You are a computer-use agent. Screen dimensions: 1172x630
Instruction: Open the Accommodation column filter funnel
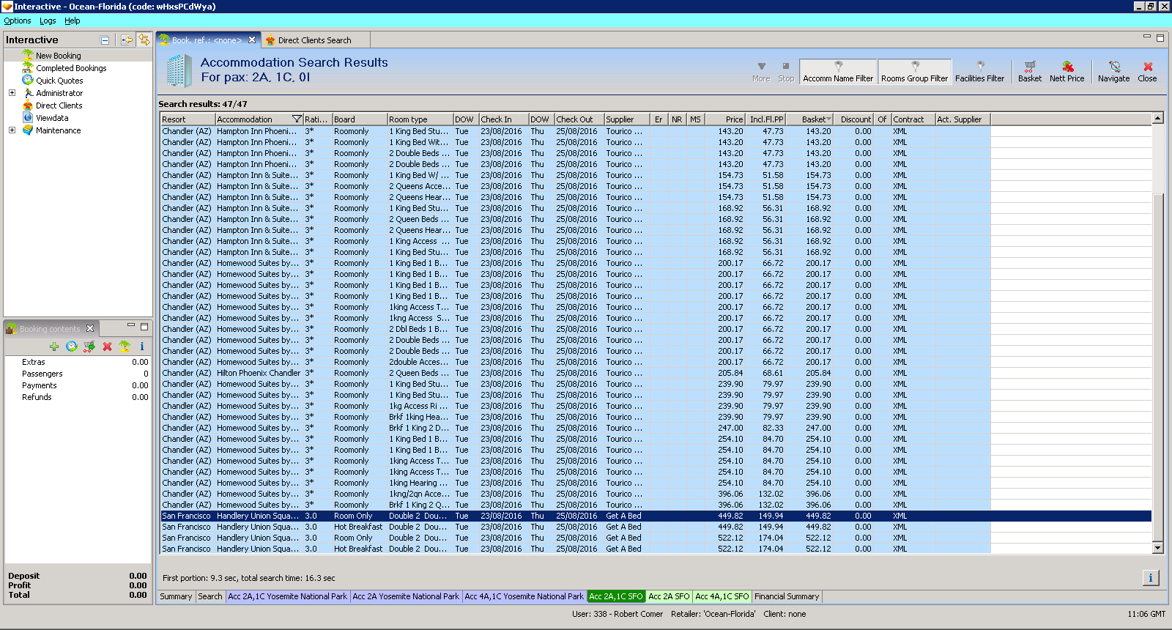(297, 119)
